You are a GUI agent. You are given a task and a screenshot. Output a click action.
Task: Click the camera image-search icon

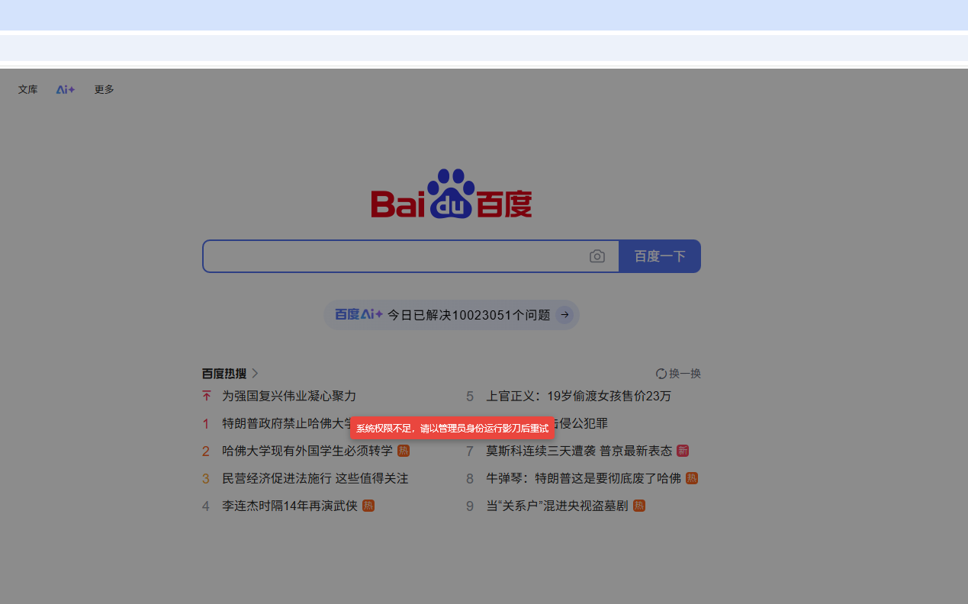coord(597,256)
